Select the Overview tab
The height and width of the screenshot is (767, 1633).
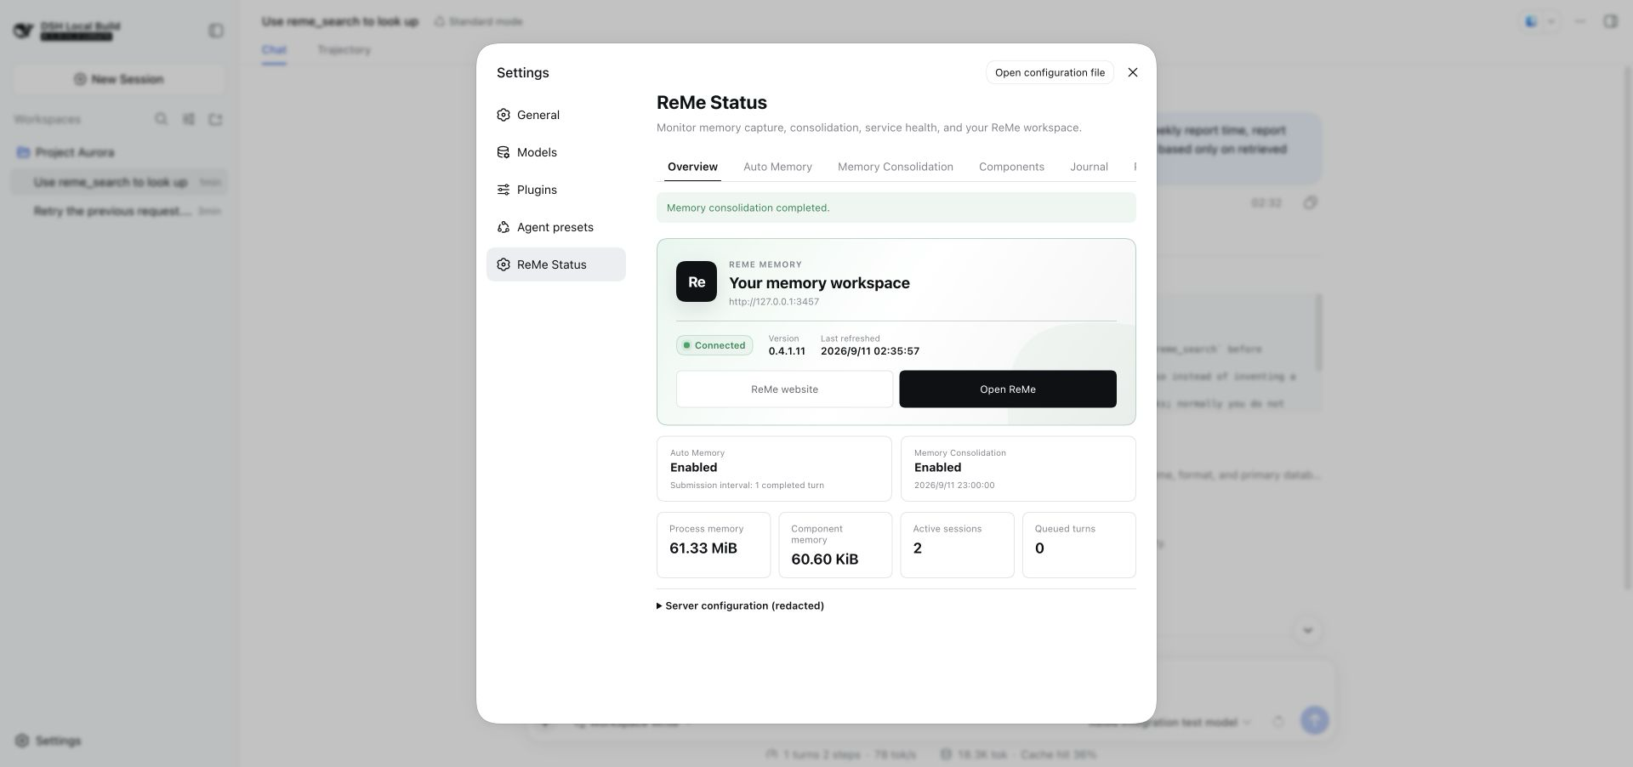pyautogui.click(x=692, y=167)
